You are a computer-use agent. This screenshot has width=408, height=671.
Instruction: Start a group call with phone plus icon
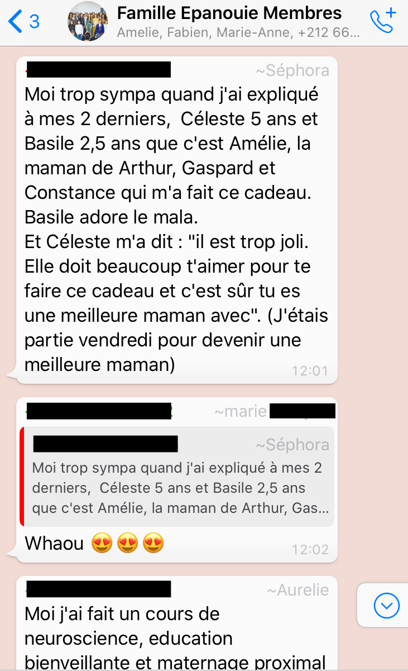point(383,21)
